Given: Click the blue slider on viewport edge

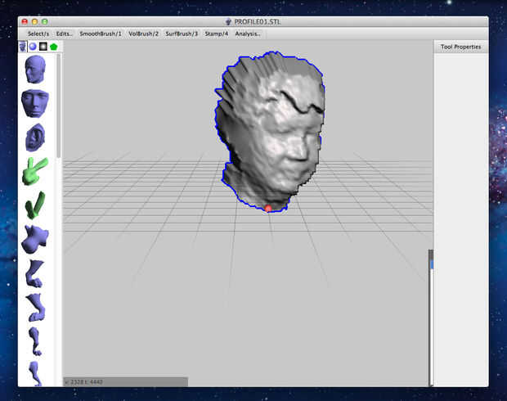Looking at the screenshot, I should click(x=431, y=264).
